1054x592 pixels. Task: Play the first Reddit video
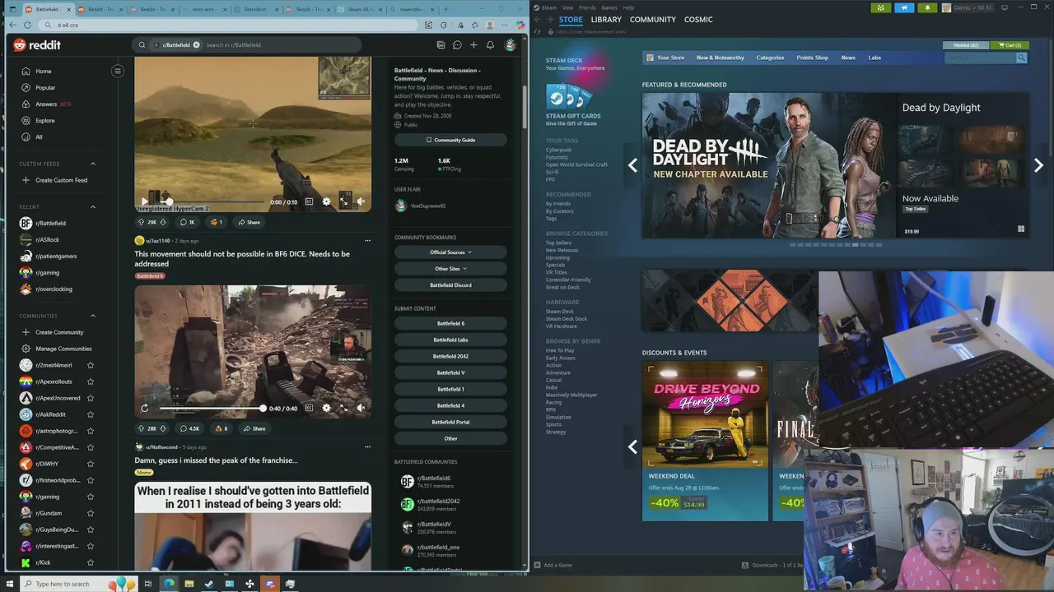point(145,201)
